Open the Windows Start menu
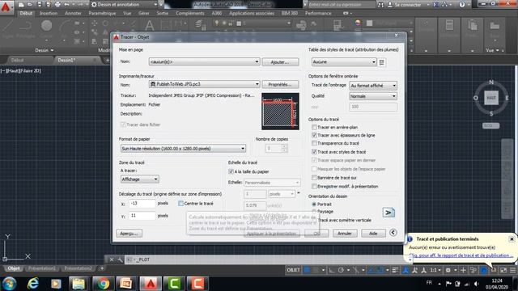This screenshot has height=291, width=518. click(9, 284)
